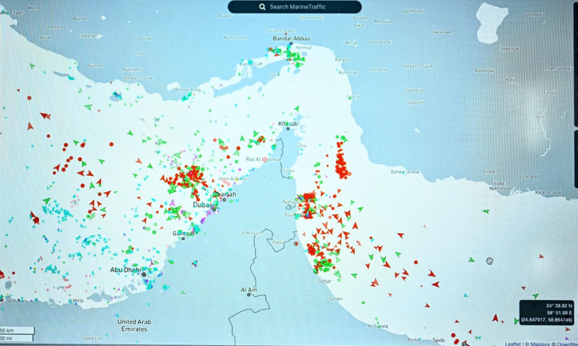The width and height of the screenshot is (578, 346).
Task: Select the purple vessel marker left of Dubai label
Action: pos(172,203)
